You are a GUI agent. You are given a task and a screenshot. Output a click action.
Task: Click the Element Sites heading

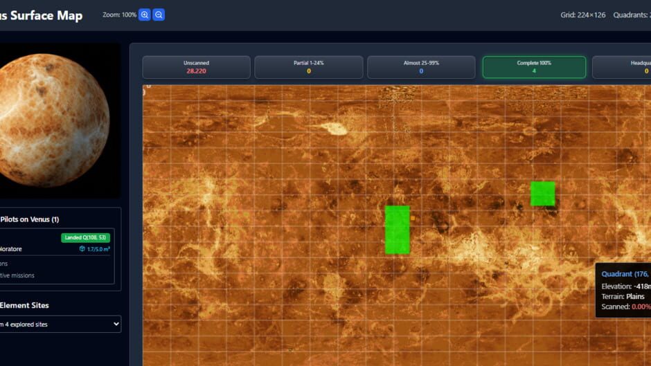[24, 305]
